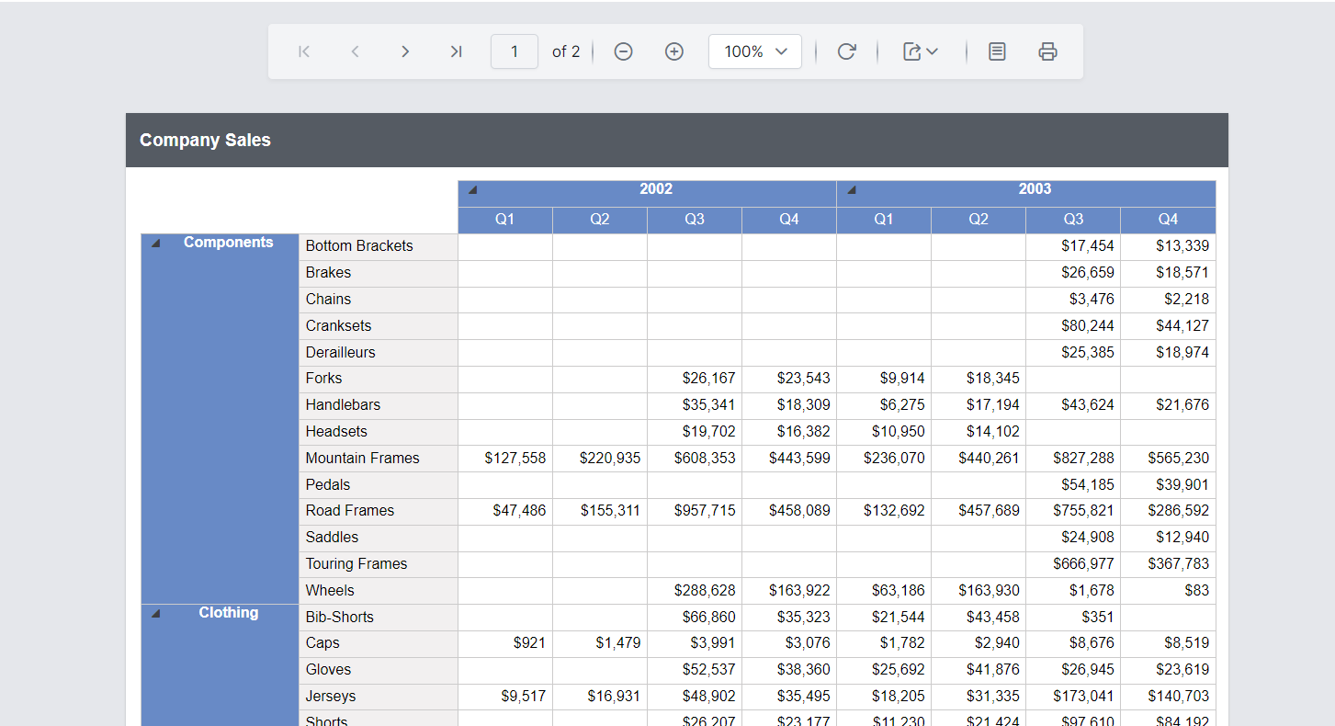Collapse the Clothing category rows

tap(155, 614)
